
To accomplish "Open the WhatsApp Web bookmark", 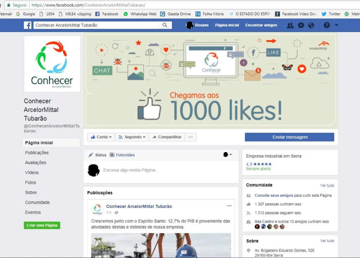I will (140, 14).
